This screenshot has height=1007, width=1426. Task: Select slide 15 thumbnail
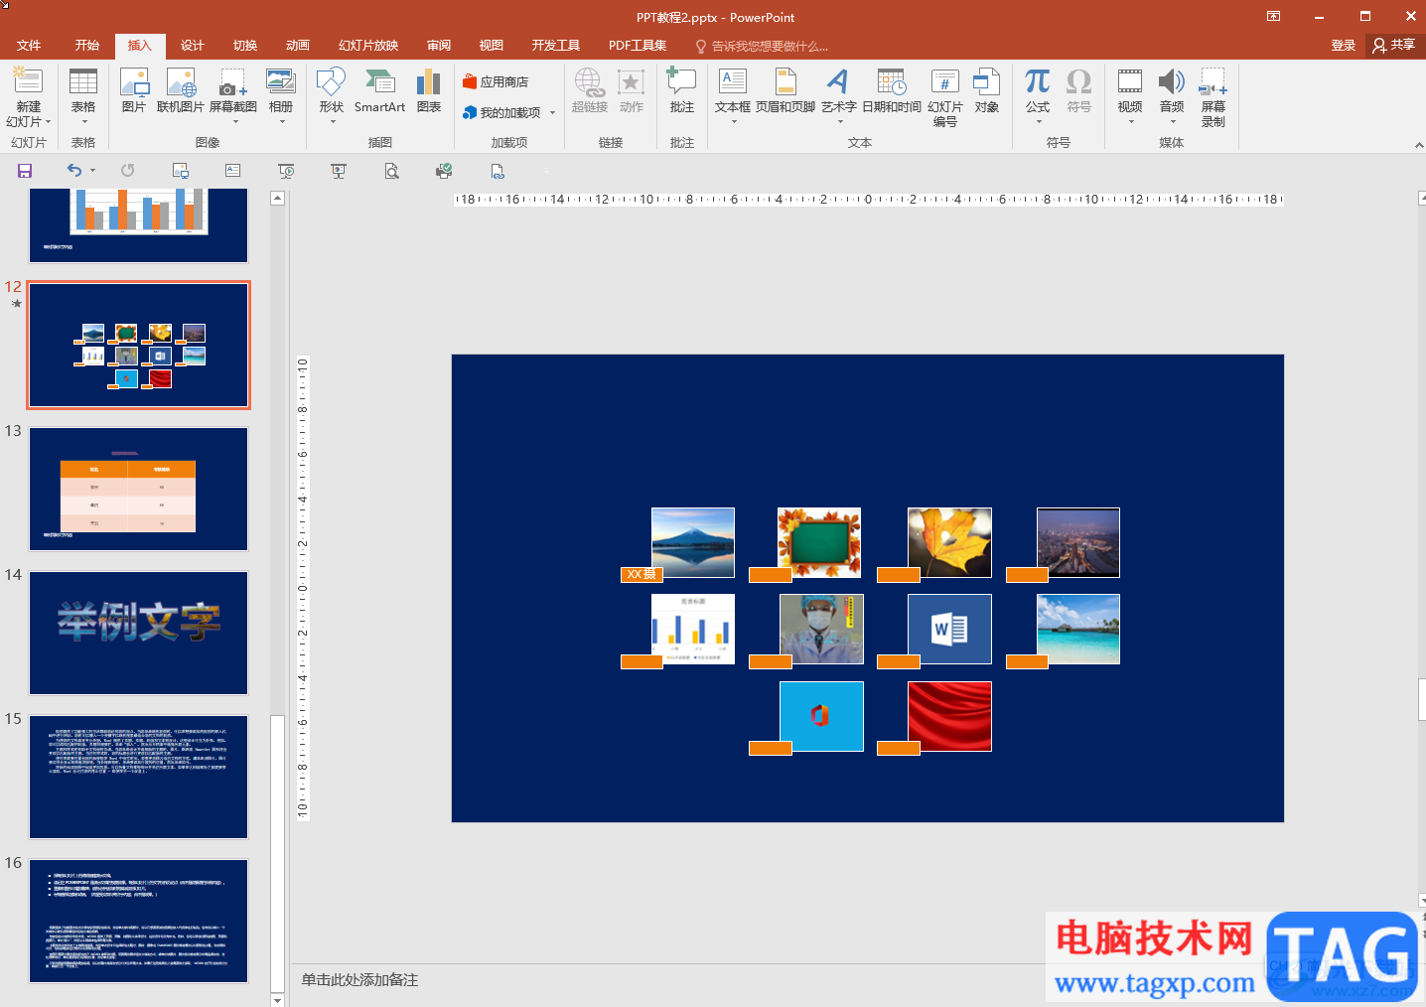pyautogui.click(x=138, y=777)
